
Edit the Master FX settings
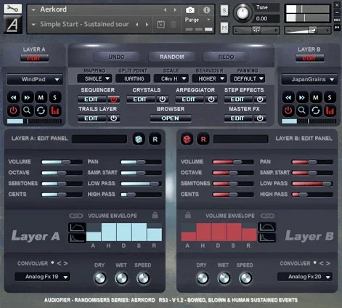238,118
